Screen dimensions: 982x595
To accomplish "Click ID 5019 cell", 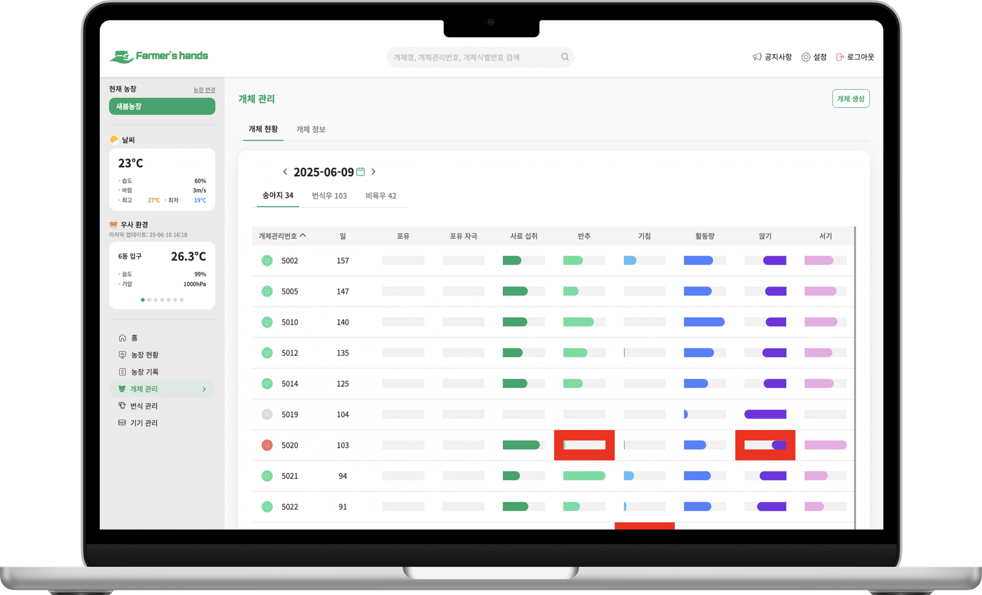I will point(289,414).
